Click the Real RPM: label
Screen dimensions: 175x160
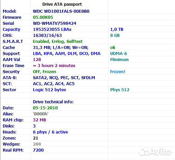[13, 150]
